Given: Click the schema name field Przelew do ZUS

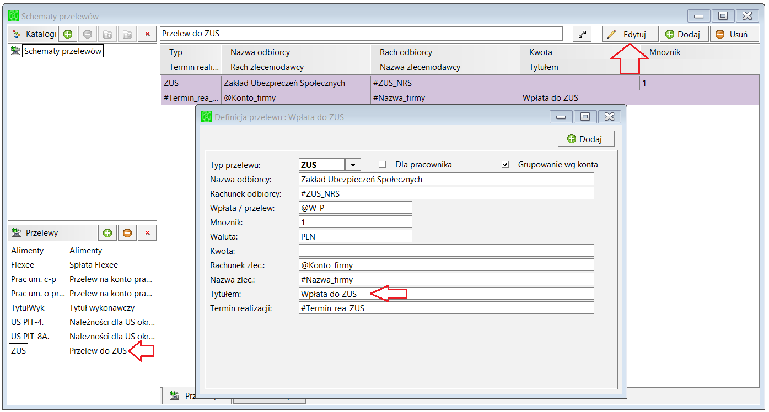Looking at the screenshot, I should point(361,34).
